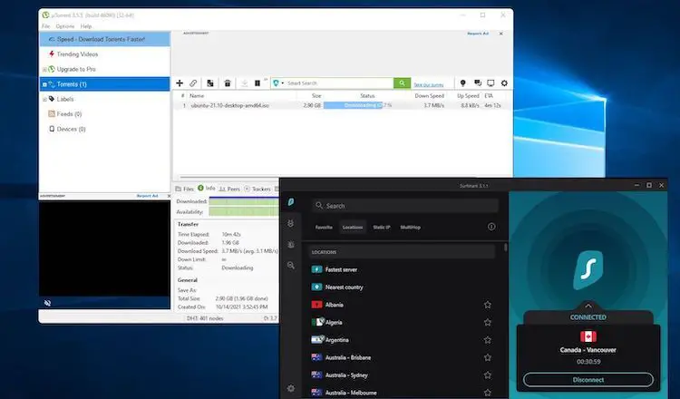Click the Surfshark logo icon in sidebar
The height and width of the screenshot is (399, 680).
pos(291,201)
